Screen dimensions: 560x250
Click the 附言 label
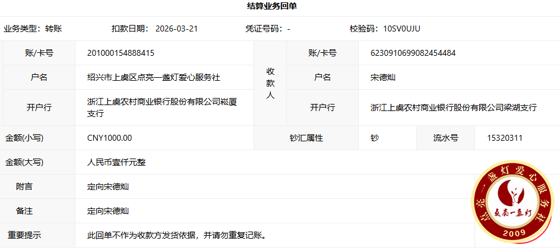(24, 186)
